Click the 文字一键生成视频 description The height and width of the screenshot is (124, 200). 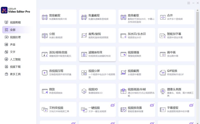97,111
